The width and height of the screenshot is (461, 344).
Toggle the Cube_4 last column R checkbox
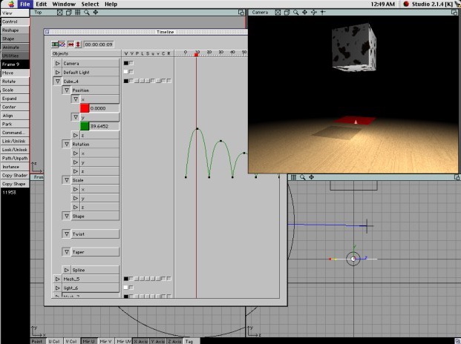pos(169,81)
